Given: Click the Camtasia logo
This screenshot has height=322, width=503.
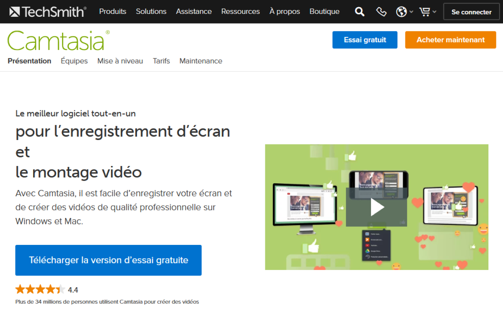Looking at the screenshot, I should (58, 41).
